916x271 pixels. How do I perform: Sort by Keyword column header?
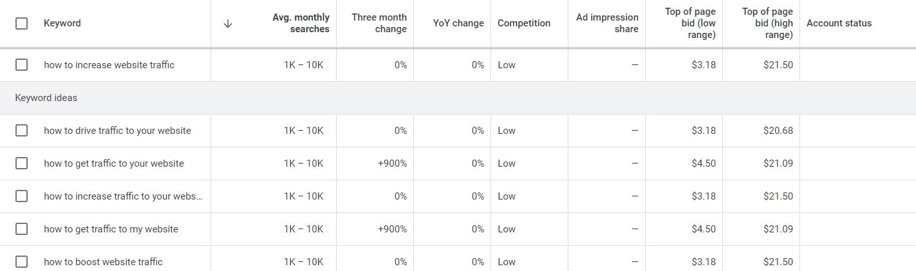click(62, 23)
